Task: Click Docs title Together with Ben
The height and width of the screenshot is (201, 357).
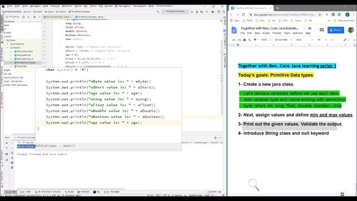Action: click(x=269, y=28)
